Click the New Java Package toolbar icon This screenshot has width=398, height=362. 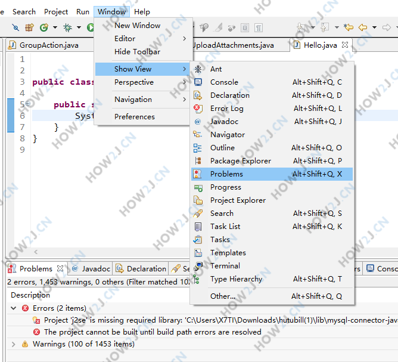point(29,27)
